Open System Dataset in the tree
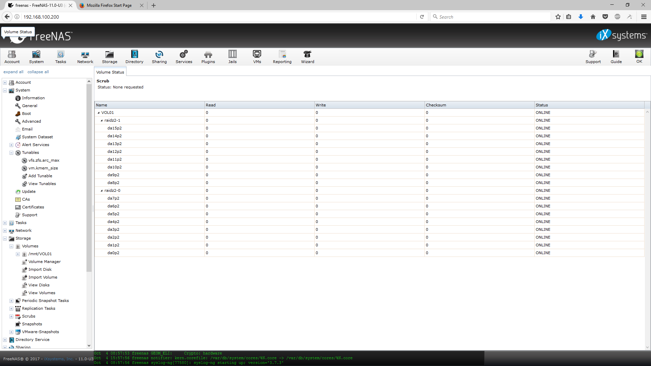The width and height of the screenshot is (651, 366). coord(37,137)
